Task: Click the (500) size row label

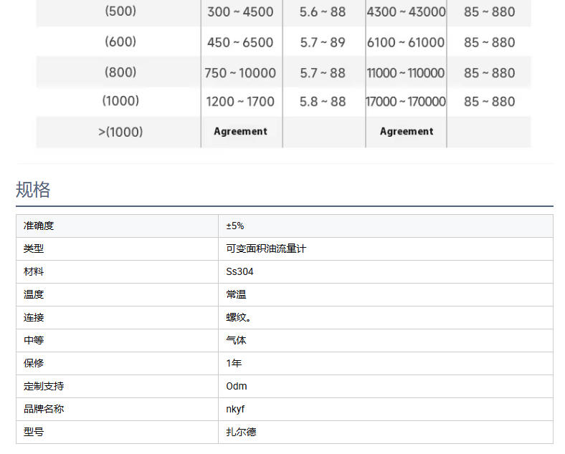Action: click(x=120, y=11)
